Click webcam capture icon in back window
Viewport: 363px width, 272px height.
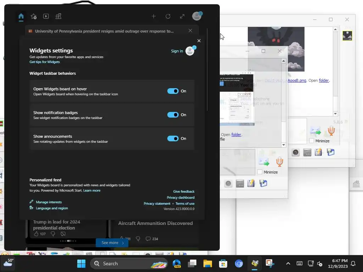click(296, 152)
